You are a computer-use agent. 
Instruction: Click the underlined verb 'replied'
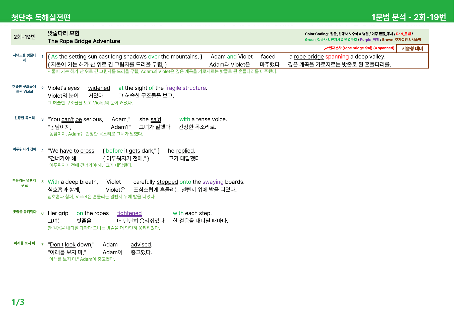(x=185, y=151)
